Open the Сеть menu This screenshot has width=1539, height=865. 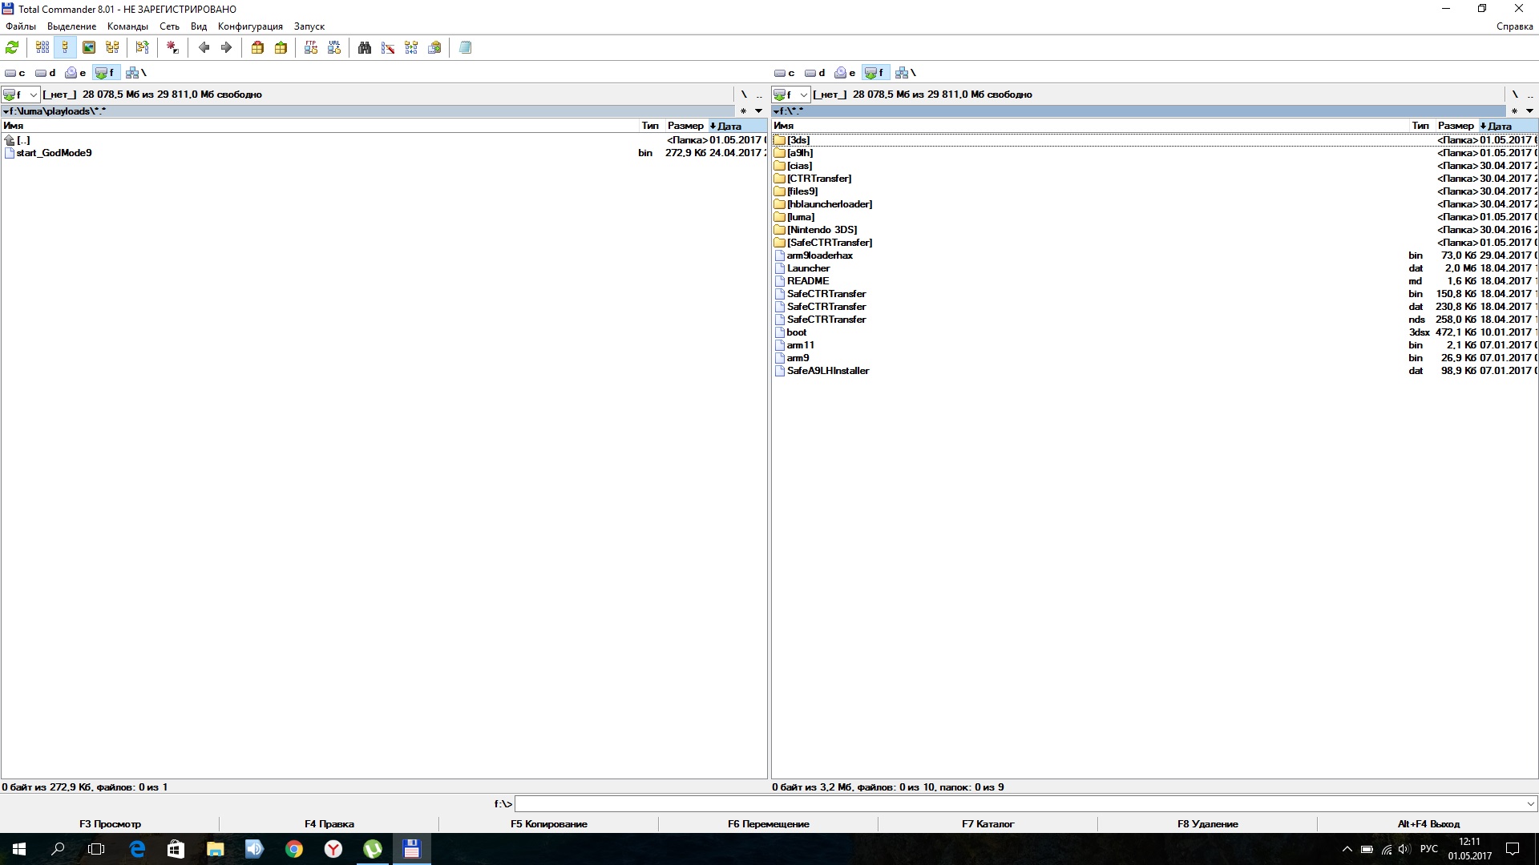[x=169, y=26]
